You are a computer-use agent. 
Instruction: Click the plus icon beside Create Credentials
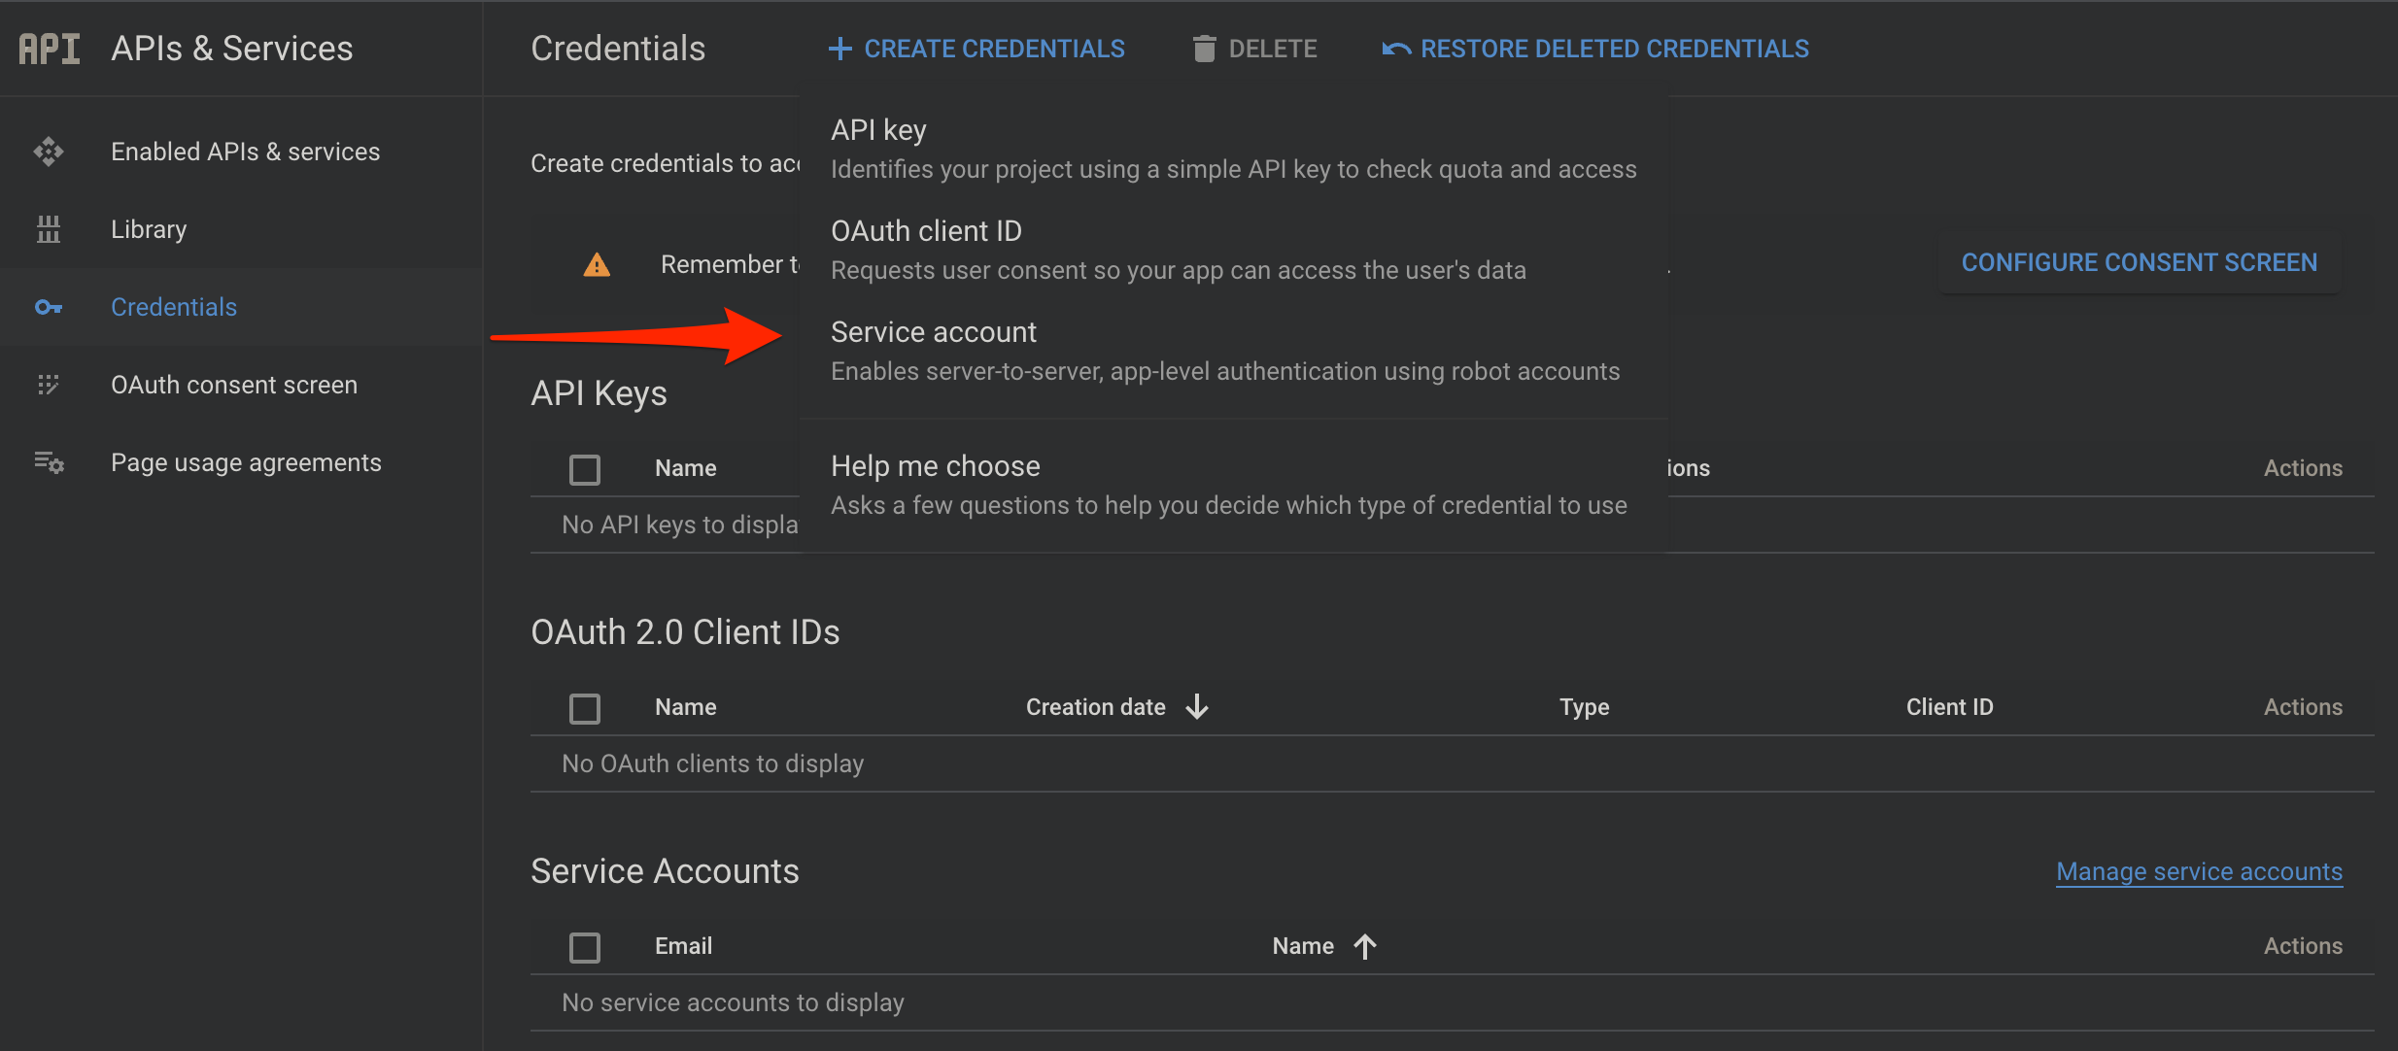840,49
